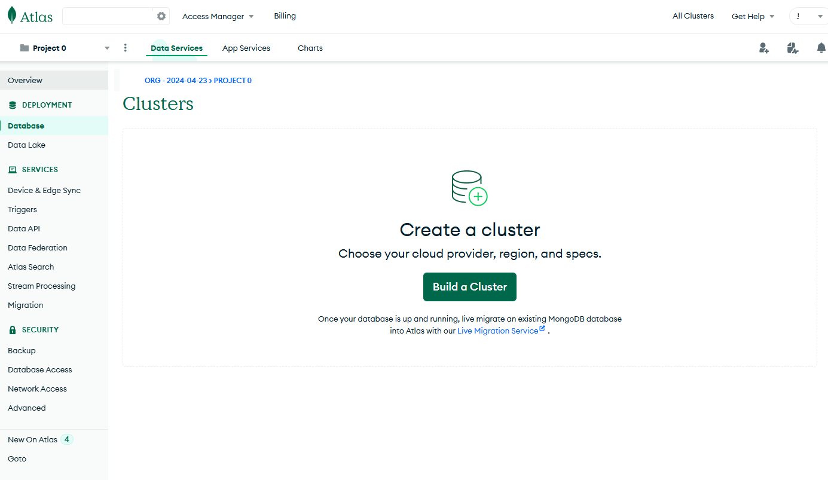Switch to the App Services tab
Image resolution: width=828 pixels, height=480 pixels.
246,48
